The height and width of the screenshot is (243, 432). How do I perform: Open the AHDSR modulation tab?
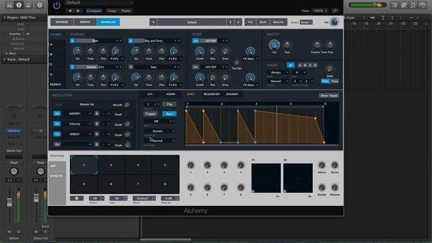pyautogui.click(x=171, y=94)
